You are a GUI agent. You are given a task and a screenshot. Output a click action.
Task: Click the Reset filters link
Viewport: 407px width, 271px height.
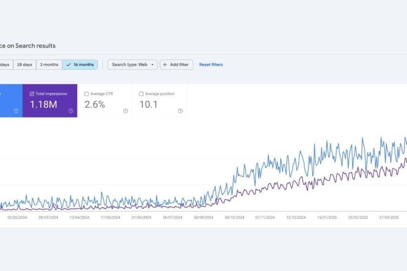211,65
